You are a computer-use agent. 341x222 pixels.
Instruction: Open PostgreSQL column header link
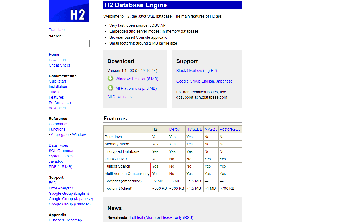coord(230,129)
